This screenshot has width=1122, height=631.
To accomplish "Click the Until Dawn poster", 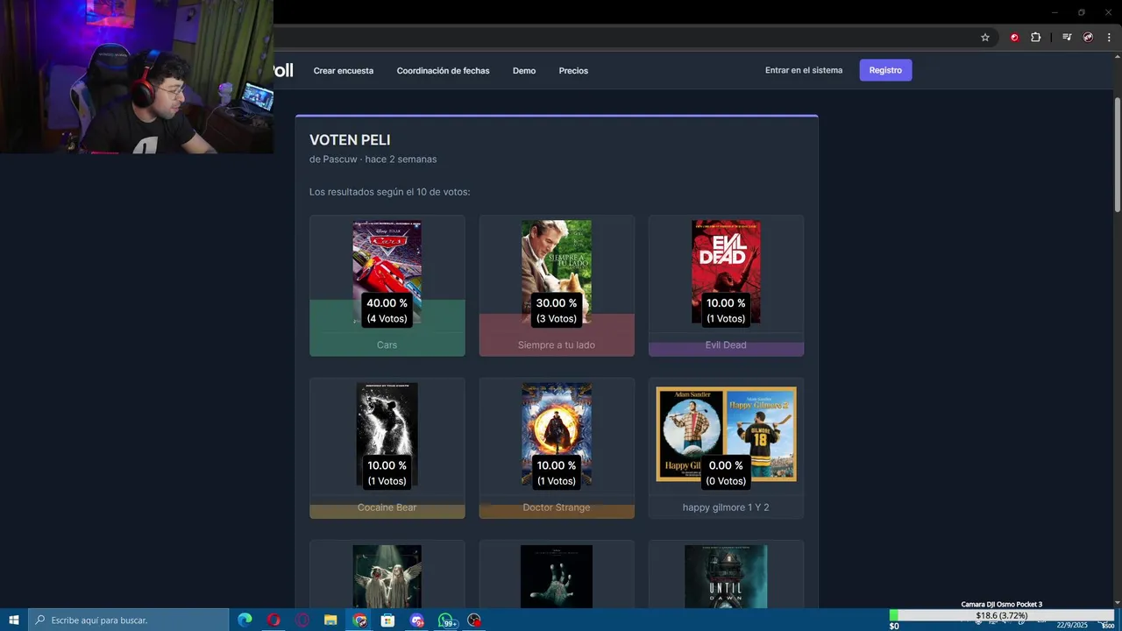I will 726,577.
